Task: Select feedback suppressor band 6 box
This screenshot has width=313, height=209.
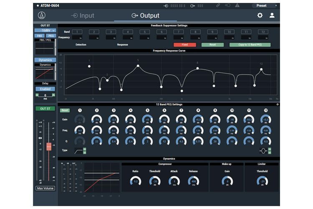Action: click(x=162, y=32)
